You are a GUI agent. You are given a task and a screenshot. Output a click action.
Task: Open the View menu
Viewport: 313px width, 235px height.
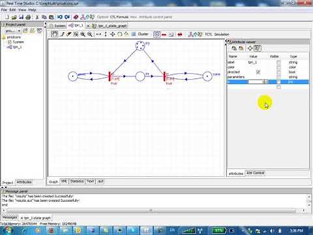tap(22, 10)
